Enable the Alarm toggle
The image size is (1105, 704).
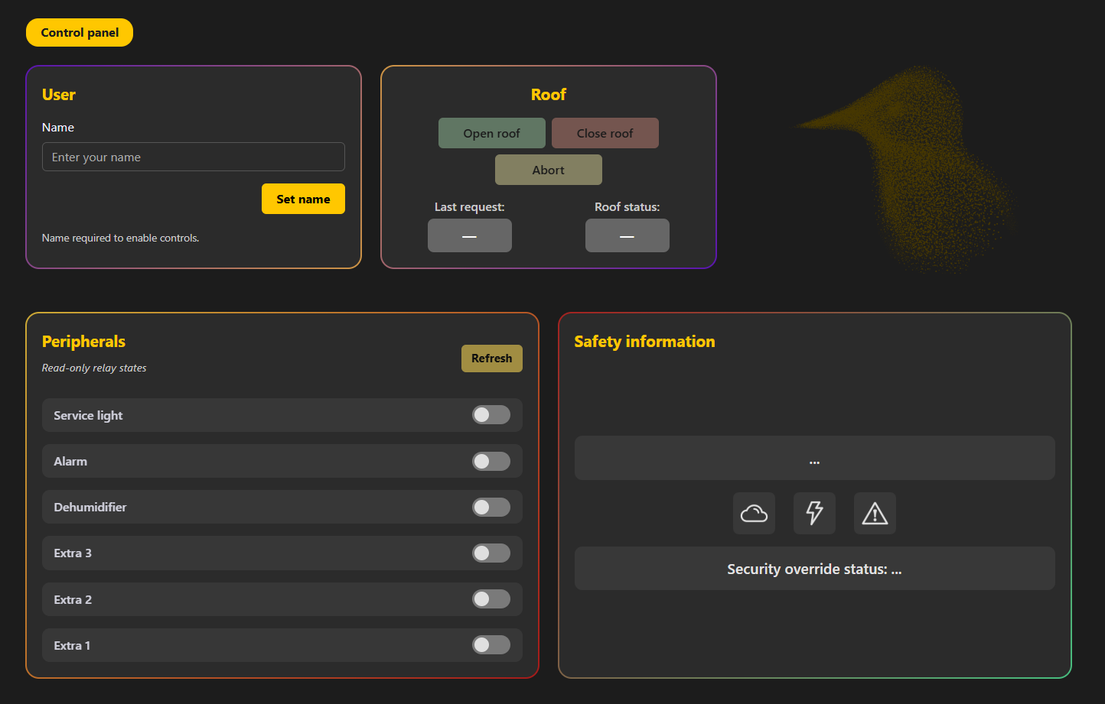pyautogui.click(x=491, y=461)
